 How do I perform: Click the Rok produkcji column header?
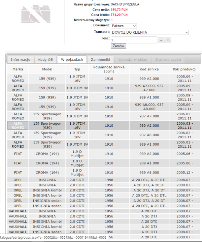[184, 69]
